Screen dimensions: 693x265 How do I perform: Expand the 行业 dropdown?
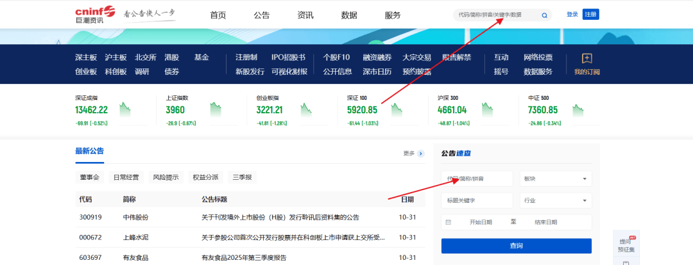click(555, 200)
